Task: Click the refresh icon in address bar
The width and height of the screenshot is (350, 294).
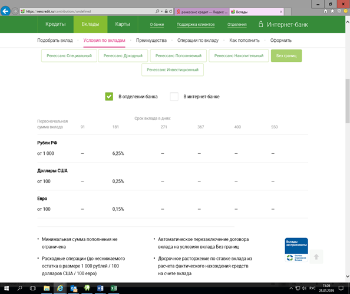Action: (x=170, y=11)
